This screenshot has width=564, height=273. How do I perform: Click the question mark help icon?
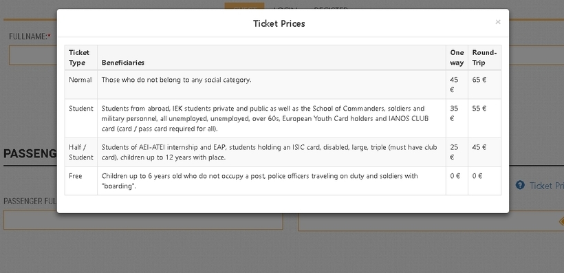tap(520, 185)
